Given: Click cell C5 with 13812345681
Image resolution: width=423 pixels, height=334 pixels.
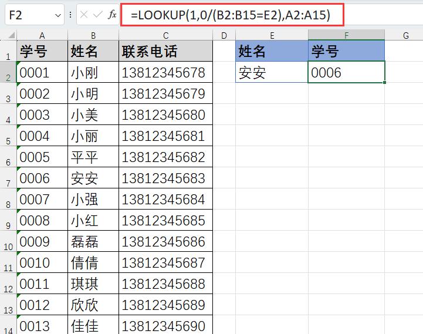Looking at the screenshot, I should pos(165,136).
